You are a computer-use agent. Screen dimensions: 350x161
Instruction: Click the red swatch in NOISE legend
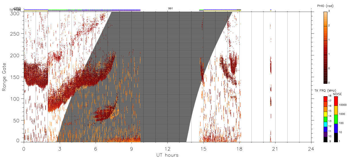tap(336, 101)
